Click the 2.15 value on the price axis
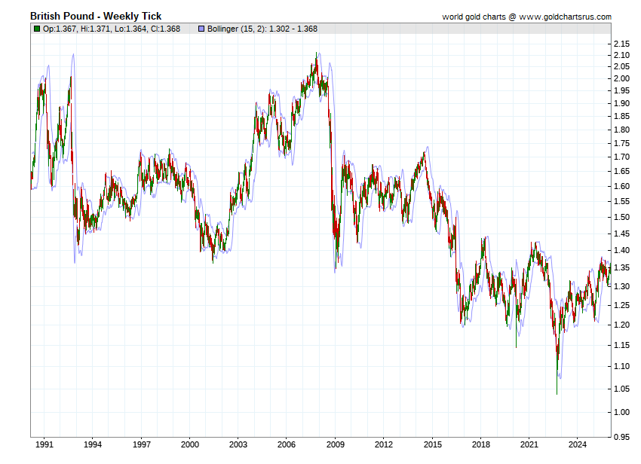The width and height of the screenshot is (641, 464). pos(621,43)
